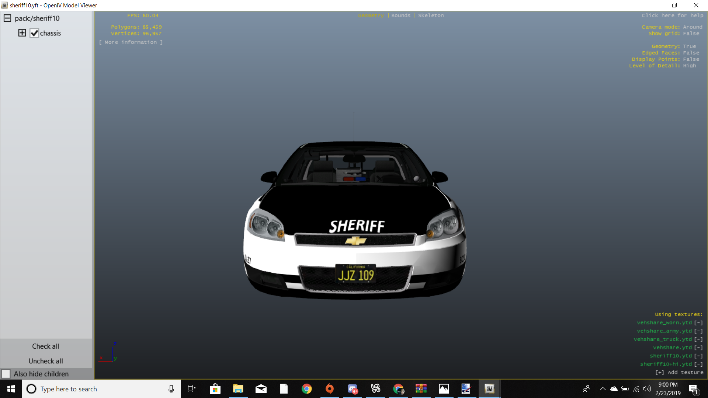Remove the sheriff10.ytd texture with [-]
Viewport: 708px width, 398px height.
[x=698, y=356]
